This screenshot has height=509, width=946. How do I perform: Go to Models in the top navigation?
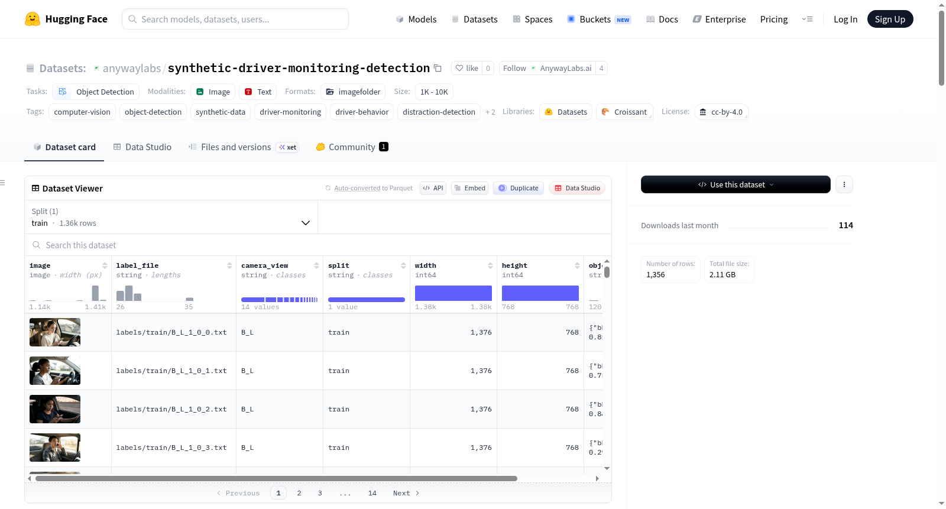[416, 19]
